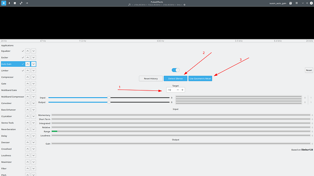Move Auto Gain down in the list
The height and width of the screenshot is (176, 314).
(x=34, y=64)
